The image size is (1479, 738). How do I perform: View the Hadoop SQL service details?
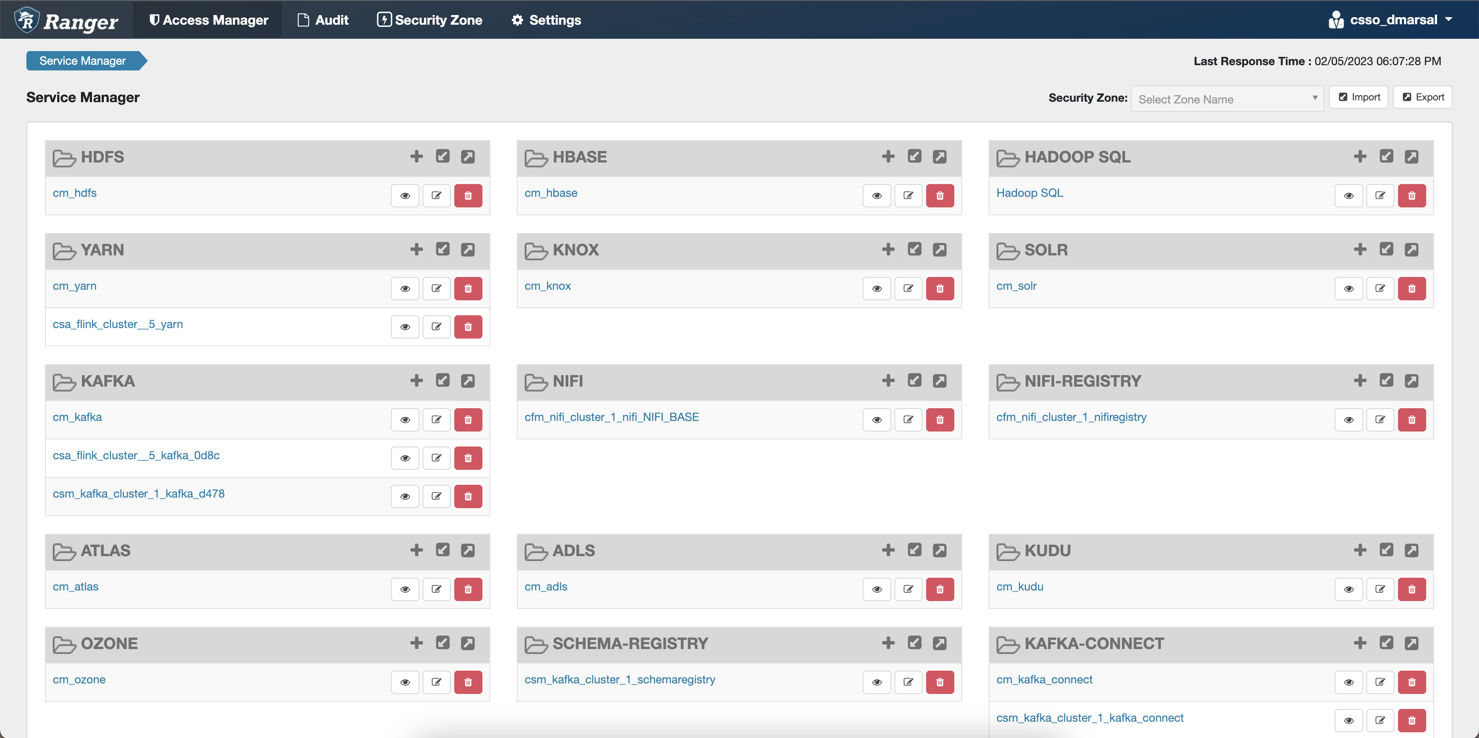coord(1348,195)
